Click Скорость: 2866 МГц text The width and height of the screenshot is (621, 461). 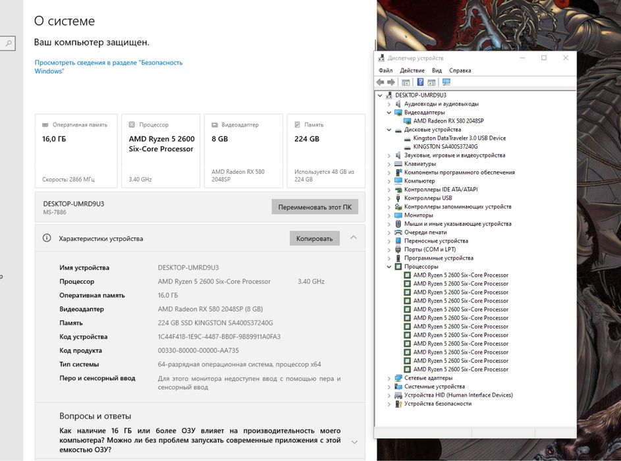(x=68, y=179)
